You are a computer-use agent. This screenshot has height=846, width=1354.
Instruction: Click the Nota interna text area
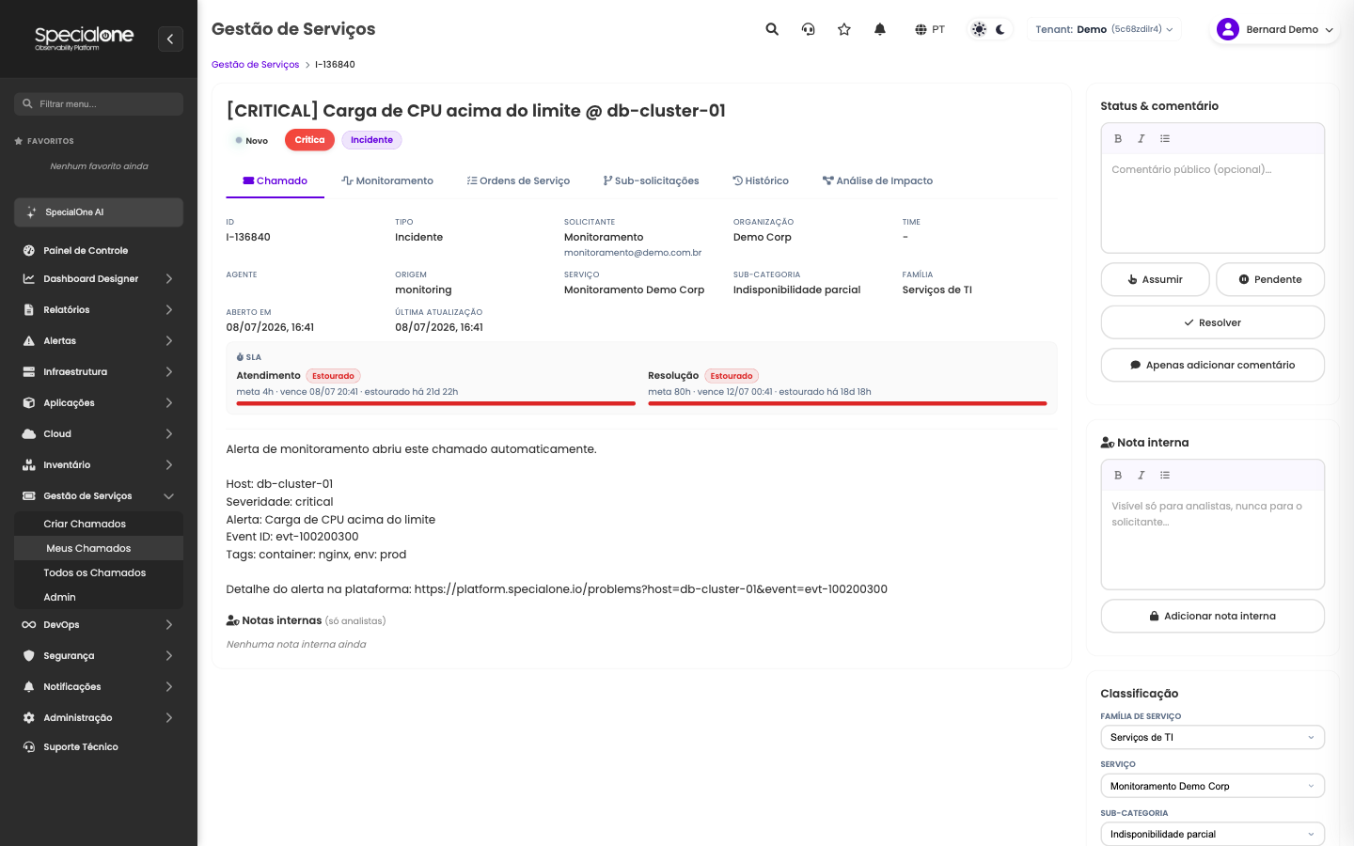1213,540
